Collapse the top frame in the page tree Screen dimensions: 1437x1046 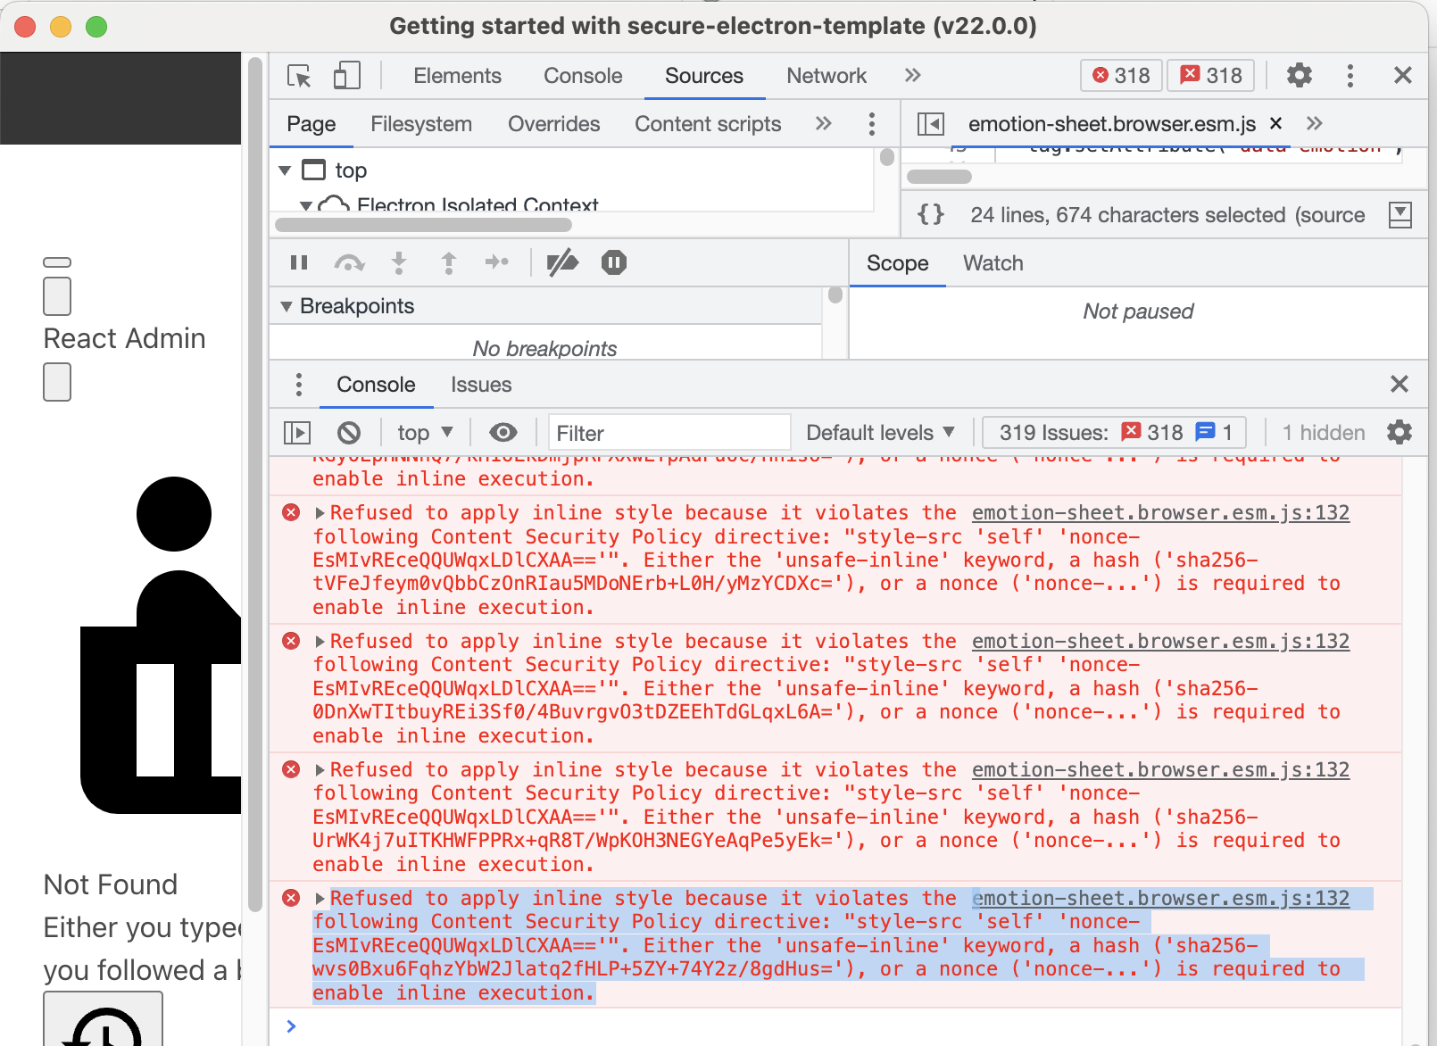(285, 170)
